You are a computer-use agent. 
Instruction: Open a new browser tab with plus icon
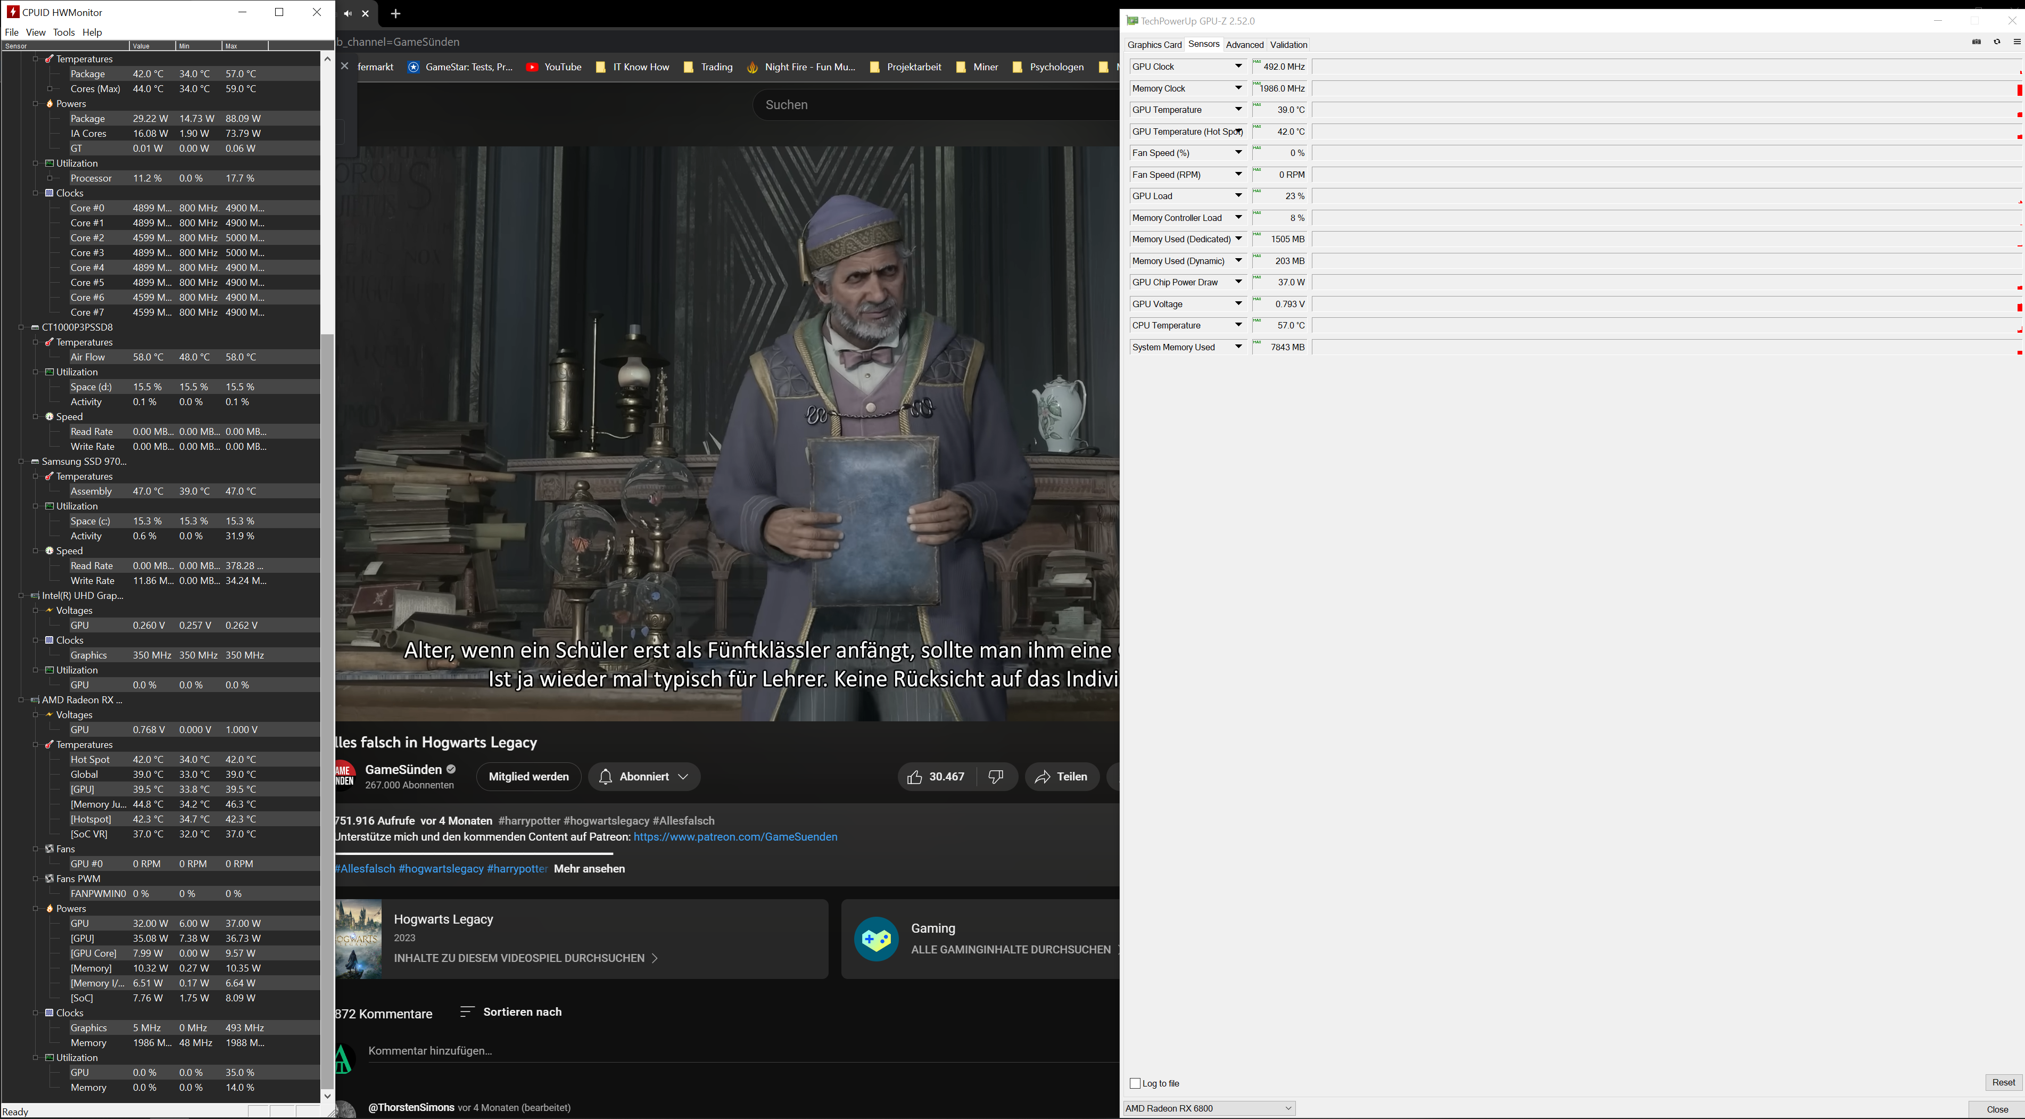coord(395,13)
